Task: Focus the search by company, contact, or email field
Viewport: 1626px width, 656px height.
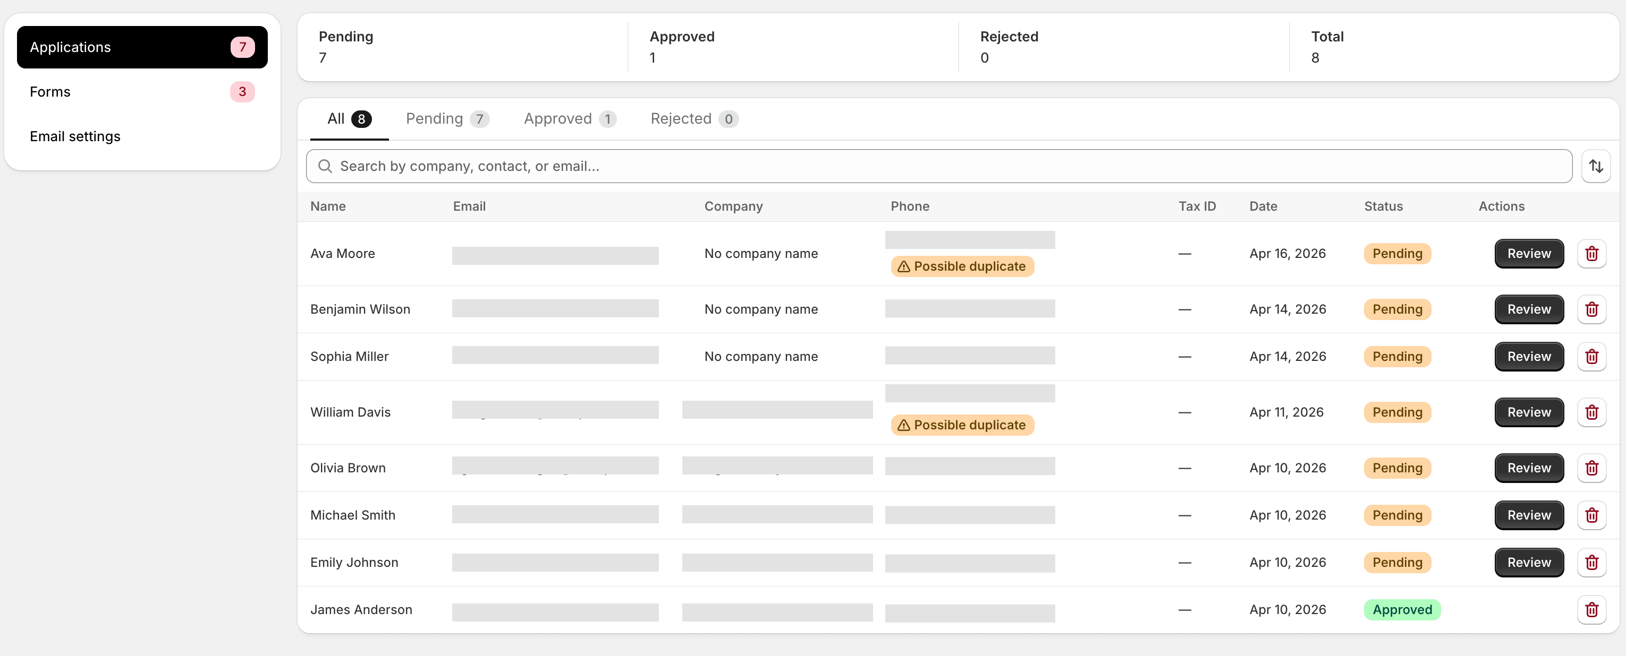Action: pyautogui.click(x=938, y=166)
